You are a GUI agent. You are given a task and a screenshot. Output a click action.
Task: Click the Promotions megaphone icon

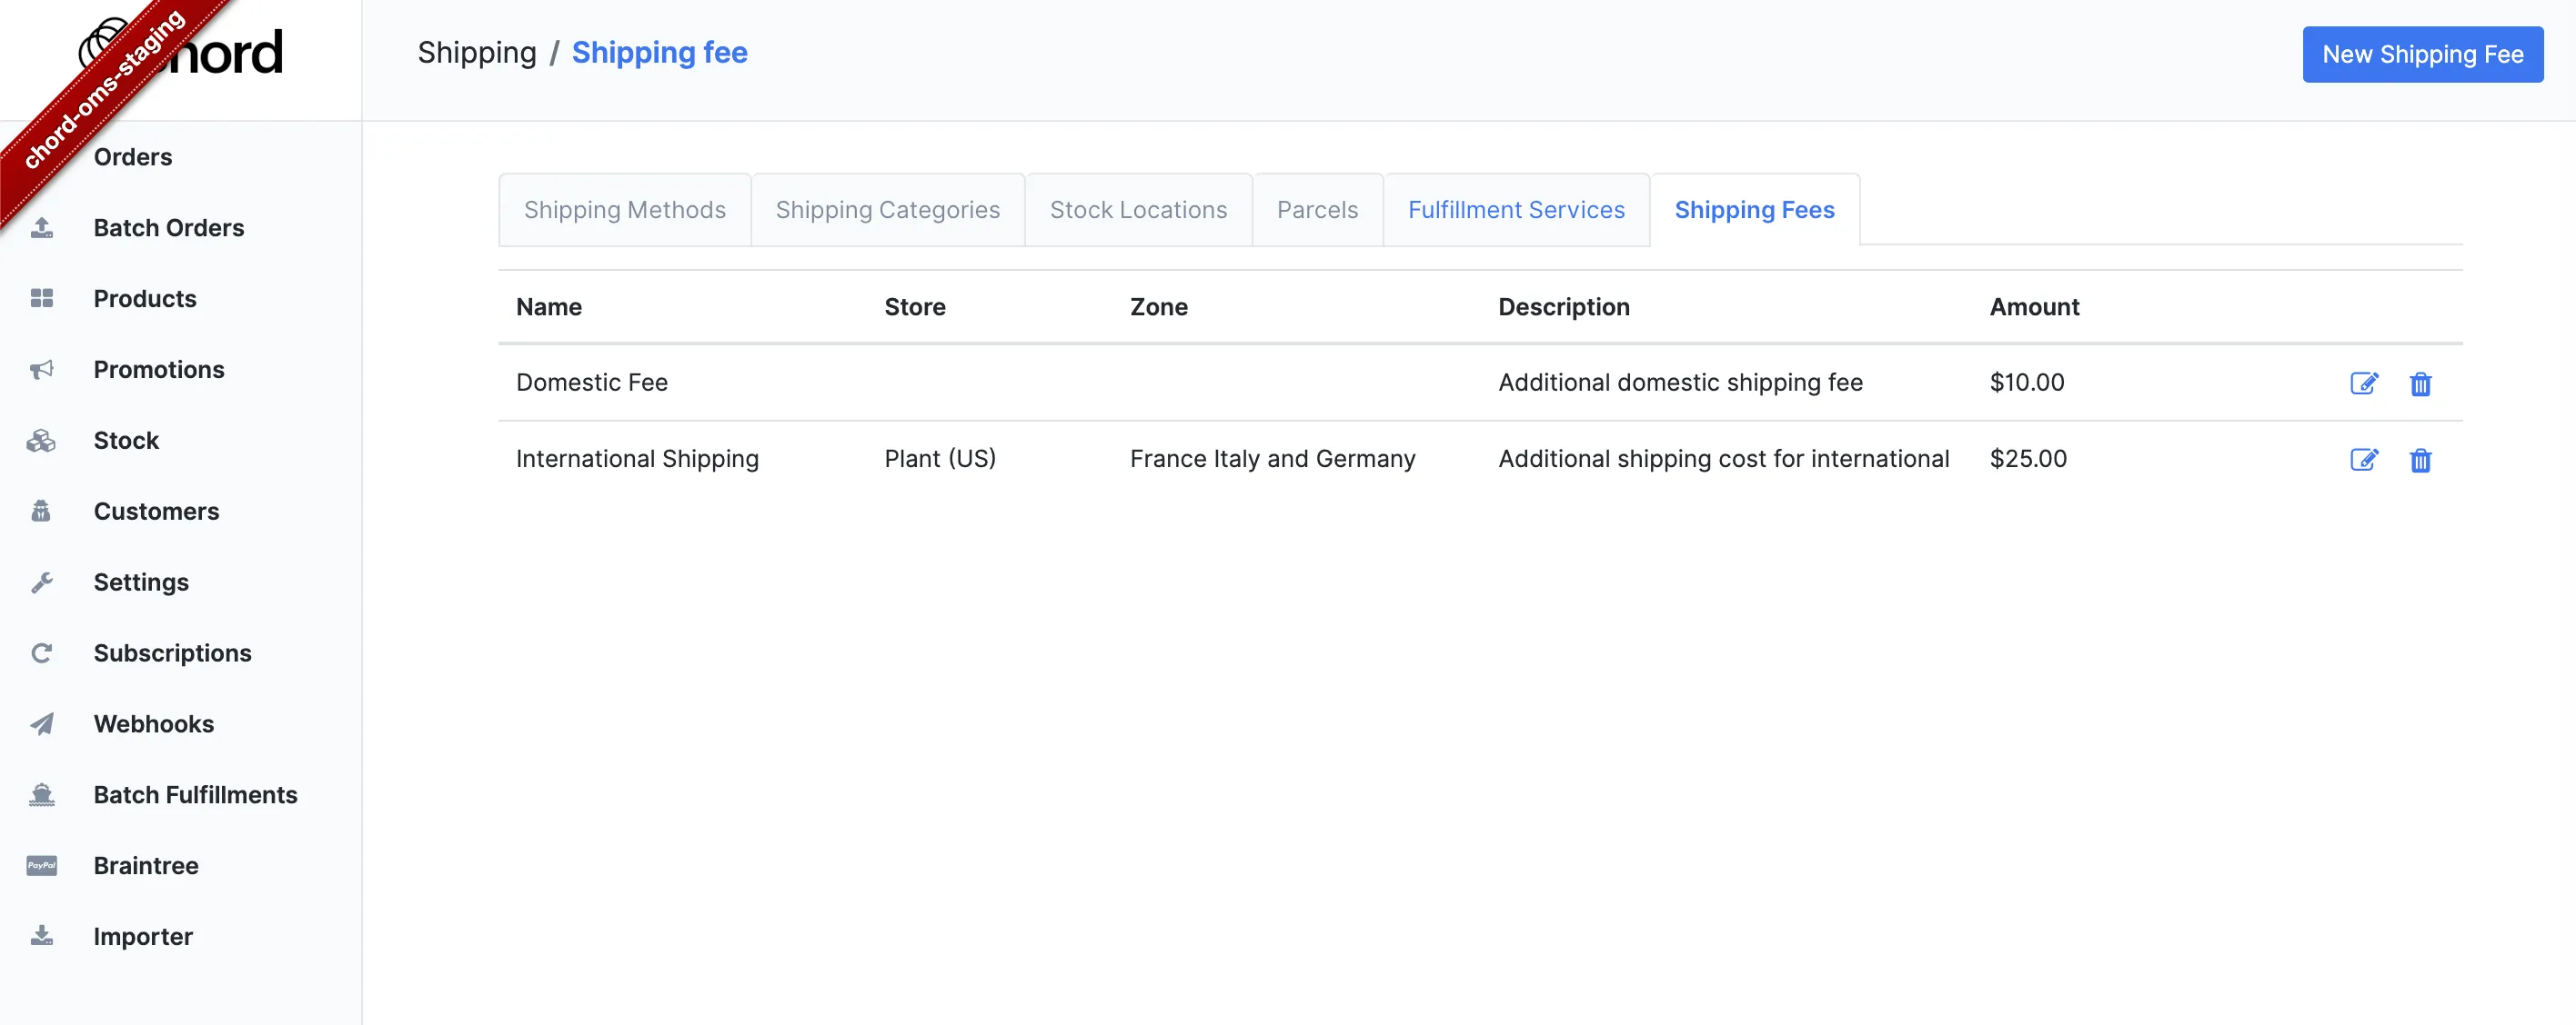coord(41,370)
